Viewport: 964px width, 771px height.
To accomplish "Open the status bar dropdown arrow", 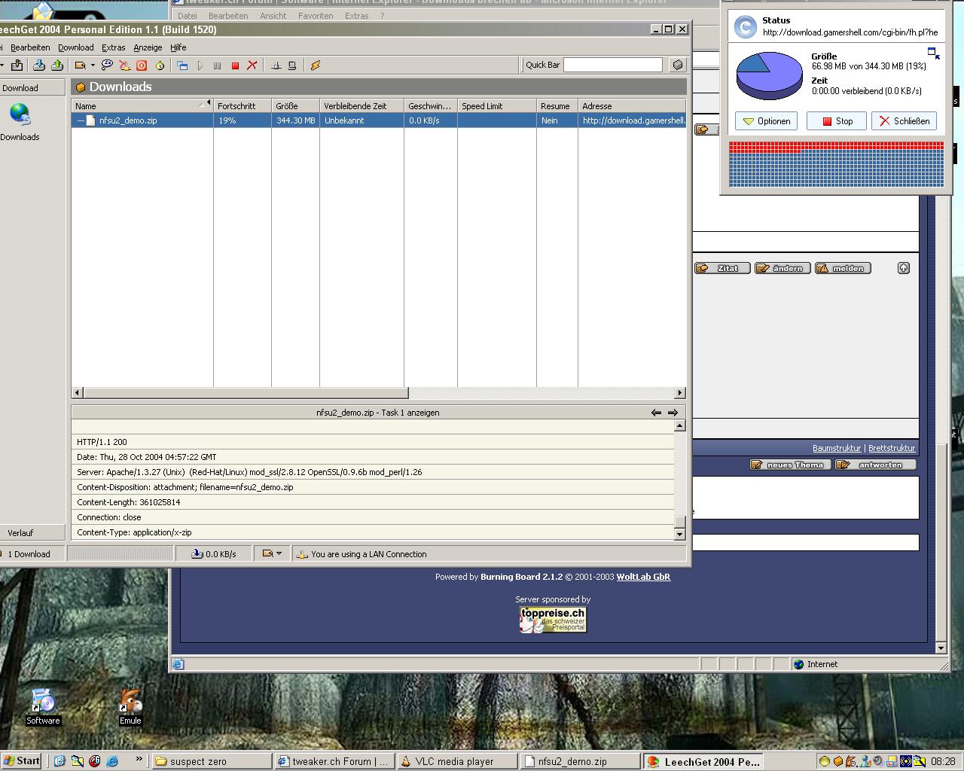I will (279, 553).
